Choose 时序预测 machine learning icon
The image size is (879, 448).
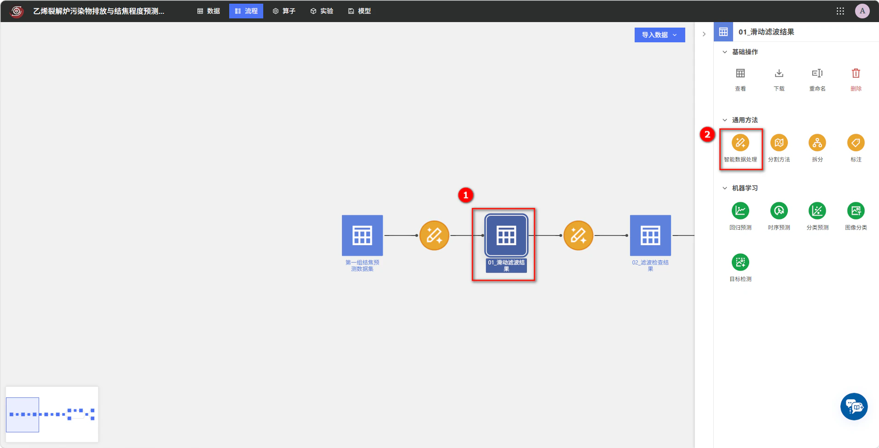(779, 211)
